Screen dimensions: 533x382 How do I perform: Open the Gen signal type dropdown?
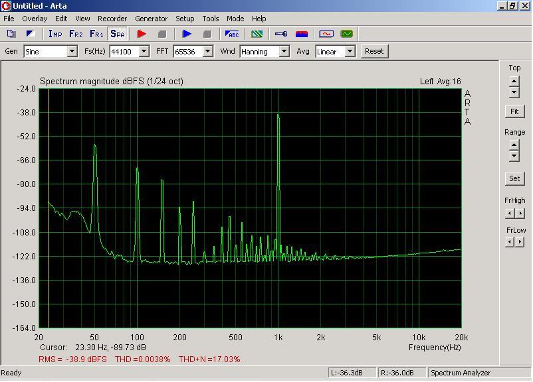click(72, 52)
